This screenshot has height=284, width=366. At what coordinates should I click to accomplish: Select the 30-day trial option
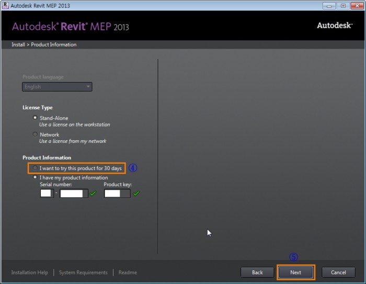(x=35, y=168)
